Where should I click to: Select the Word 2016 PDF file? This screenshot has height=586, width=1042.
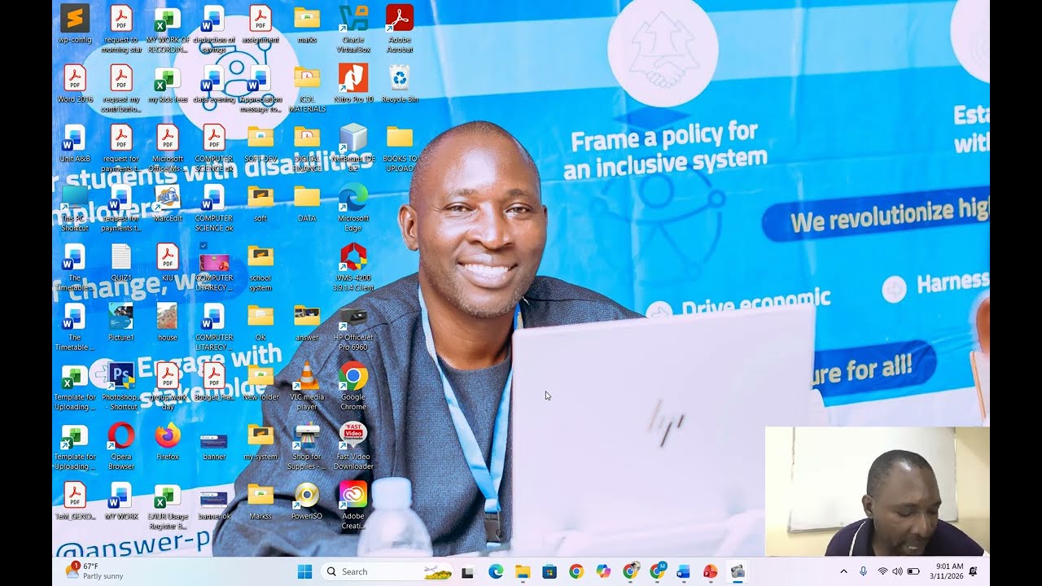pyautogui.click(x=74, y=84)
